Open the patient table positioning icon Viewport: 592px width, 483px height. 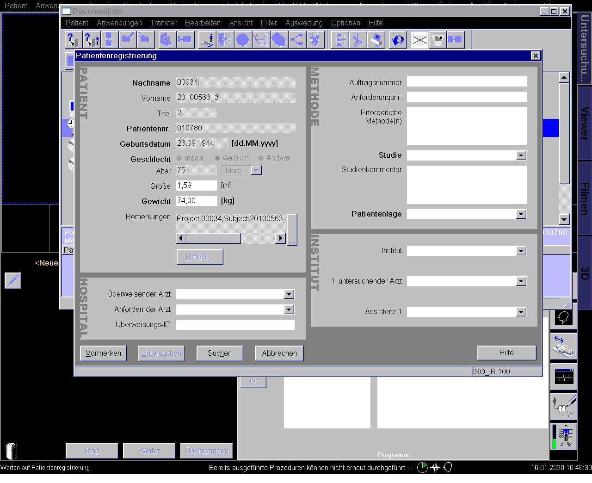pyautogui.click(x=564, y=347)
